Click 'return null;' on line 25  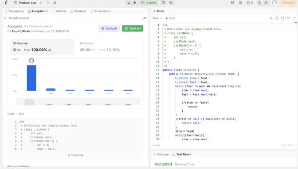pos(191,123)
